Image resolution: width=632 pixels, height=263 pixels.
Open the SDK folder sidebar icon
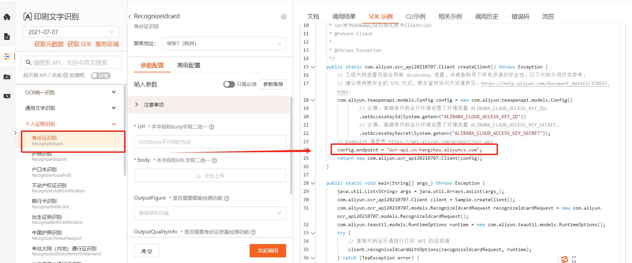[x=7, y=77]
